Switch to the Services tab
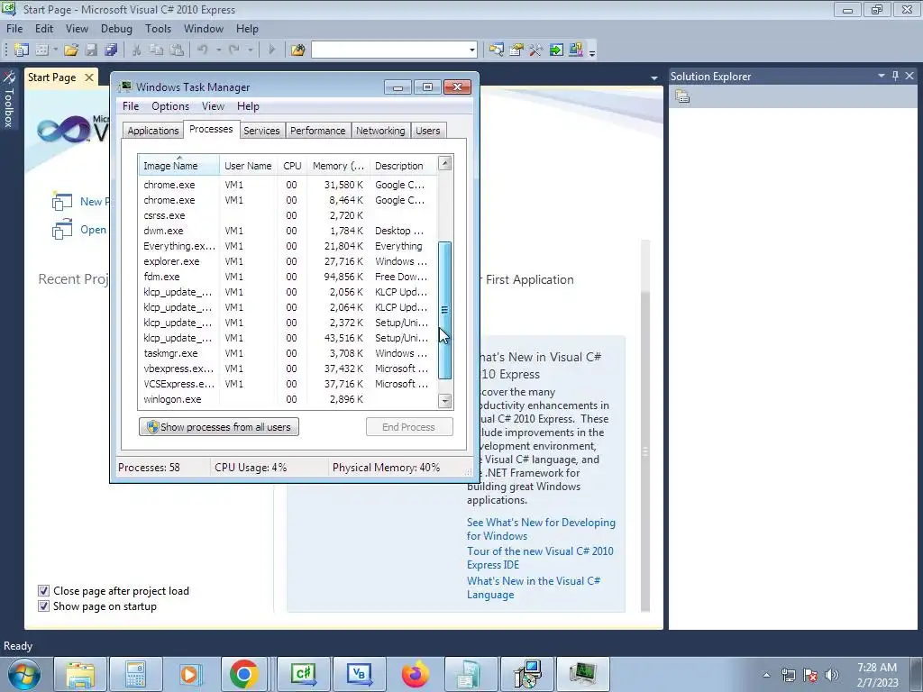 click(262, 131)
